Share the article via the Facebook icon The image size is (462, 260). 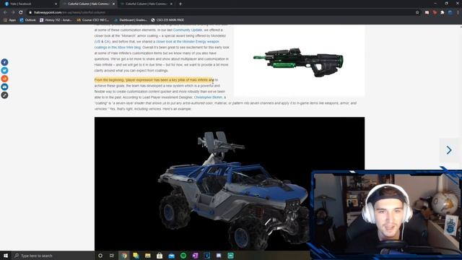coord(4,62)
